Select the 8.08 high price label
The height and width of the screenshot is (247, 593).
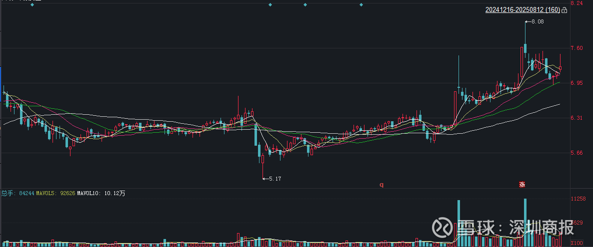click(x=537, y=22)
